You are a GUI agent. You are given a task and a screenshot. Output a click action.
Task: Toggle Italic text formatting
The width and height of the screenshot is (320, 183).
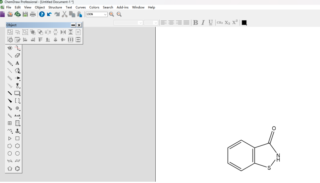pyautogui.click(x=203, y=23)
